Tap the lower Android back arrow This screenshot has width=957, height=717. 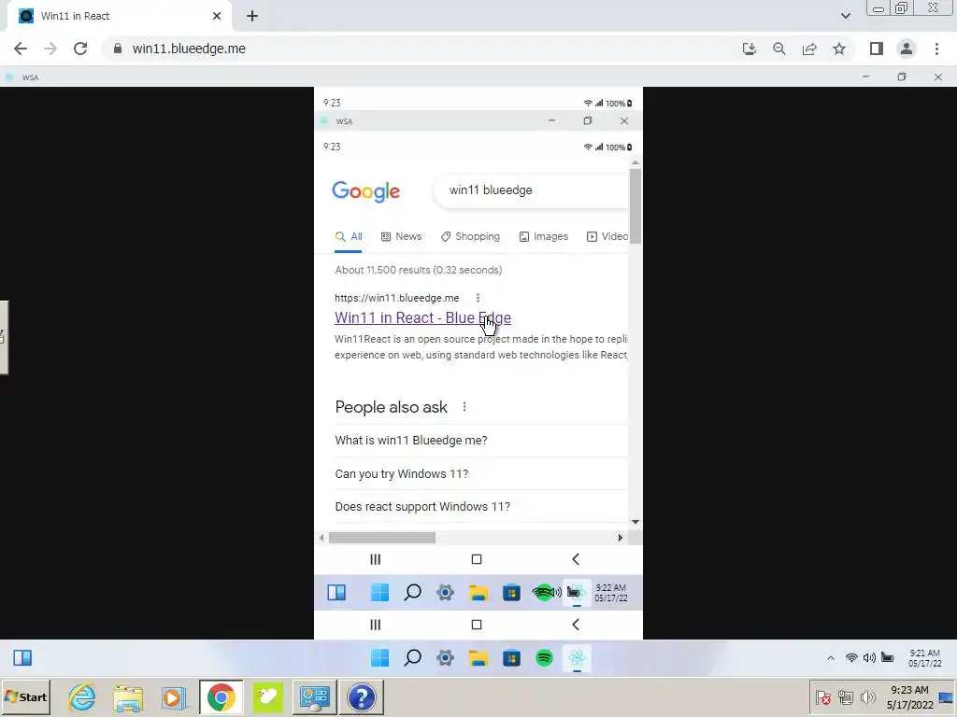coord(576,625)
